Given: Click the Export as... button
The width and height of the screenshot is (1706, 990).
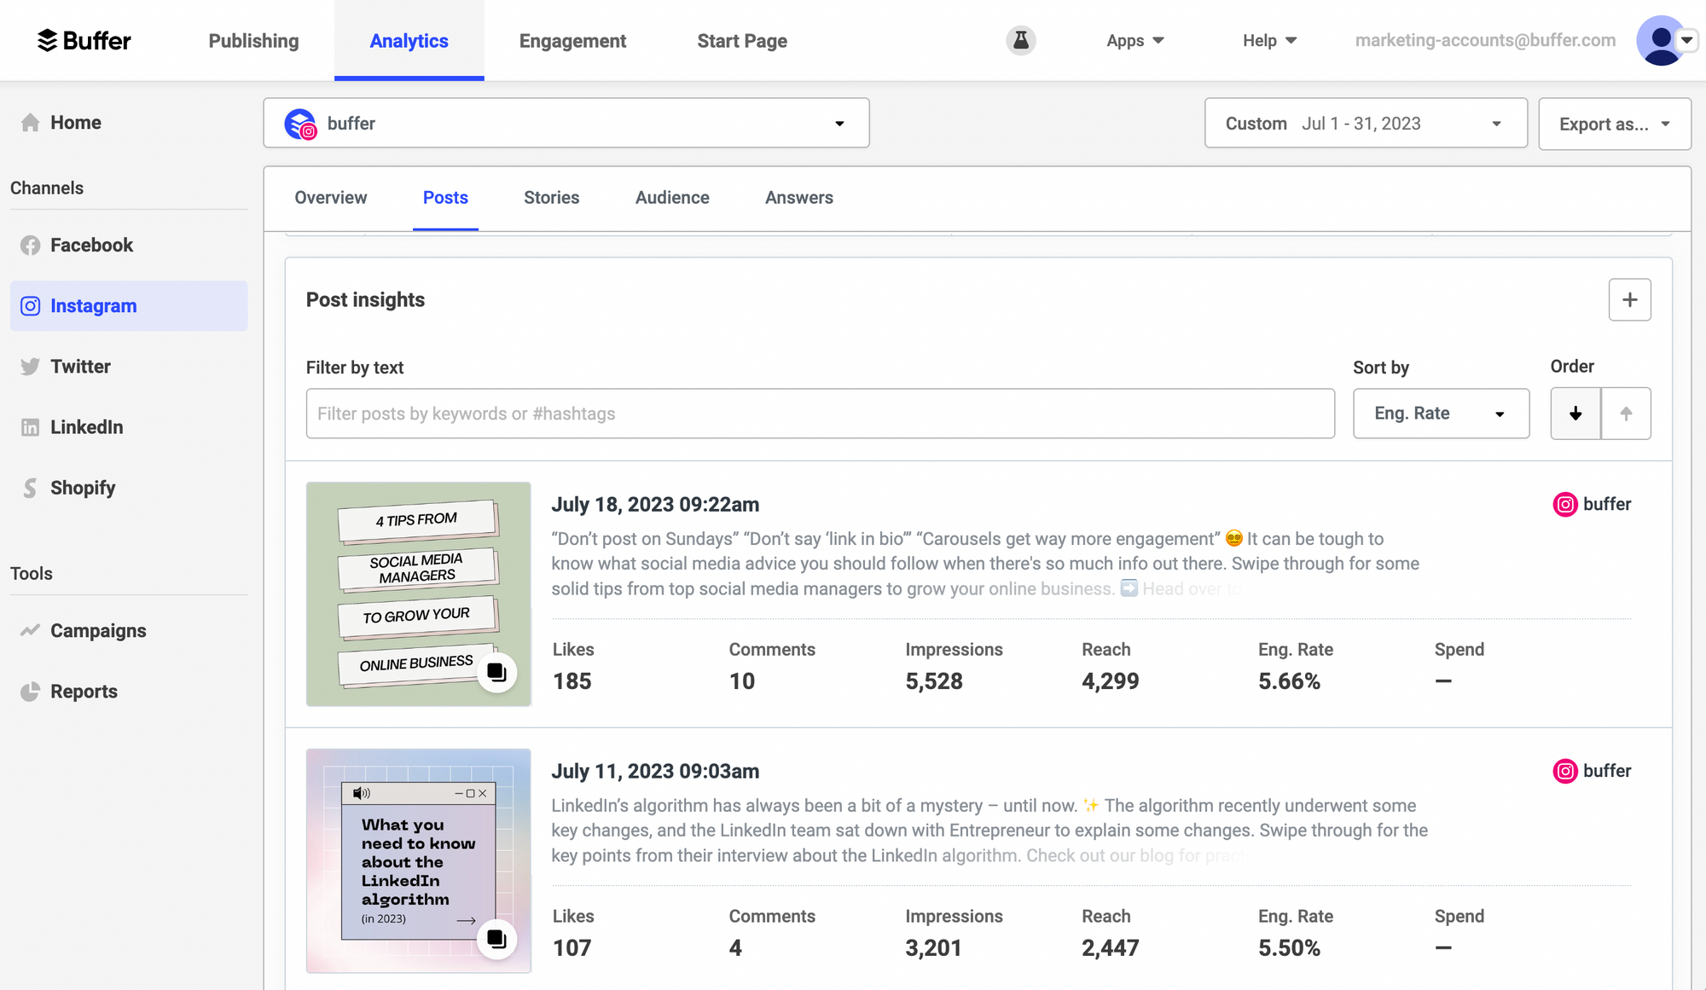Looking at the screenshot, I should [1614, 124].
